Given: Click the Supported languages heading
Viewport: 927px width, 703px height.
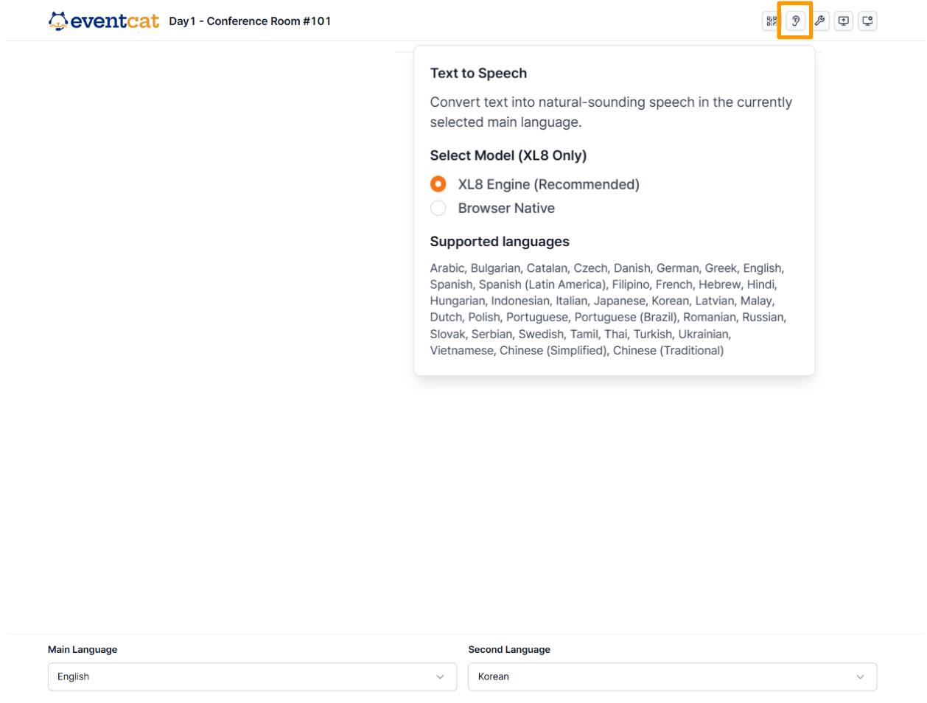Looking at the screenshot, I should [x=500, y=242].
